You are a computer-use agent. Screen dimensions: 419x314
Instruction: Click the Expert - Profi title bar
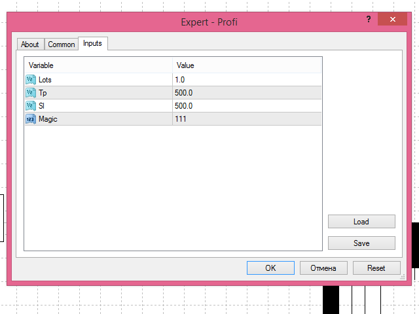pyautogui.click(x=209, y=22)
